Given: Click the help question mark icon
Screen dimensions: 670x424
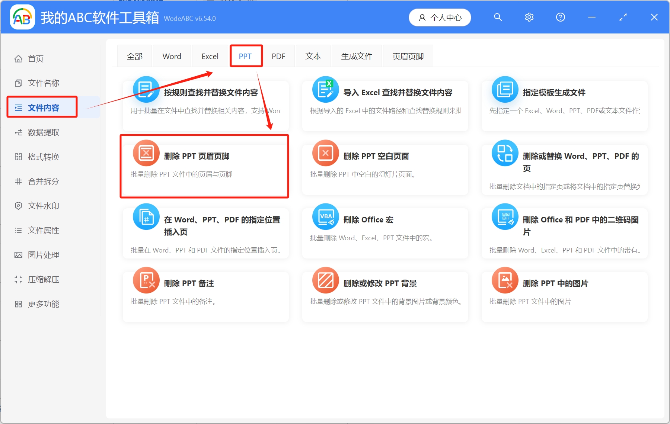Looking at the screenshot, I should (560, 17).
